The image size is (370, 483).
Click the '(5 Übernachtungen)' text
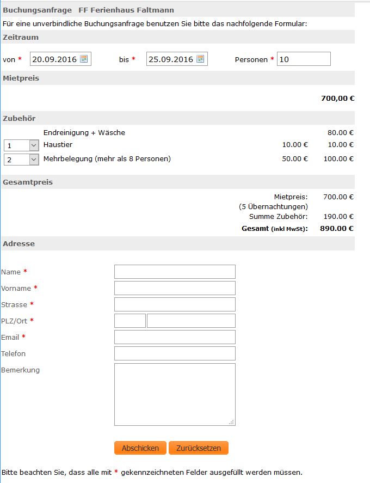click(x=273, y=207)
